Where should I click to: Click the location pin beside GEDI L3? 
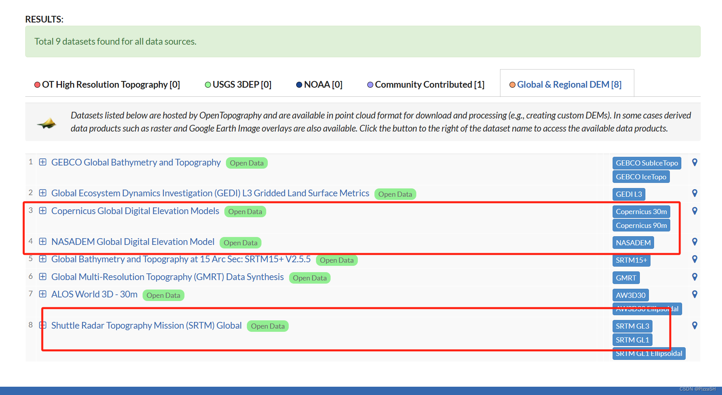[x=695, y=193]
